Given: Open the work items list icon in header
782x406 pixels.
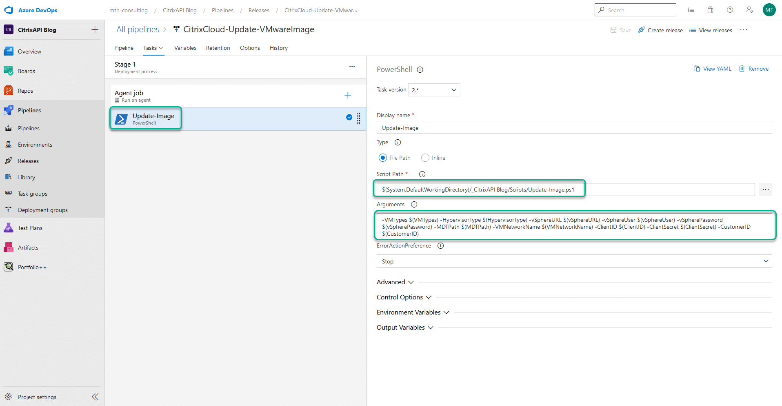Looking at the screenshot, I should pos(691,10).
